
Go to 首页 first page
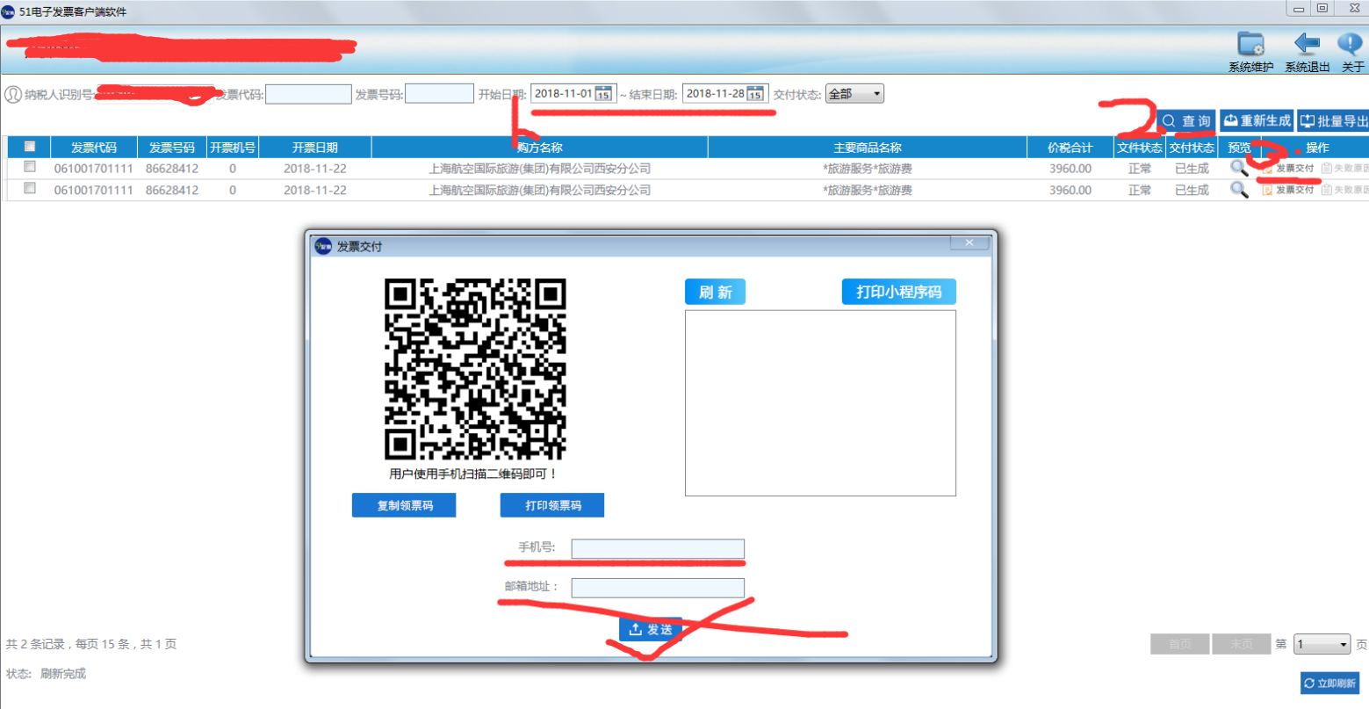coord(1180,645)
